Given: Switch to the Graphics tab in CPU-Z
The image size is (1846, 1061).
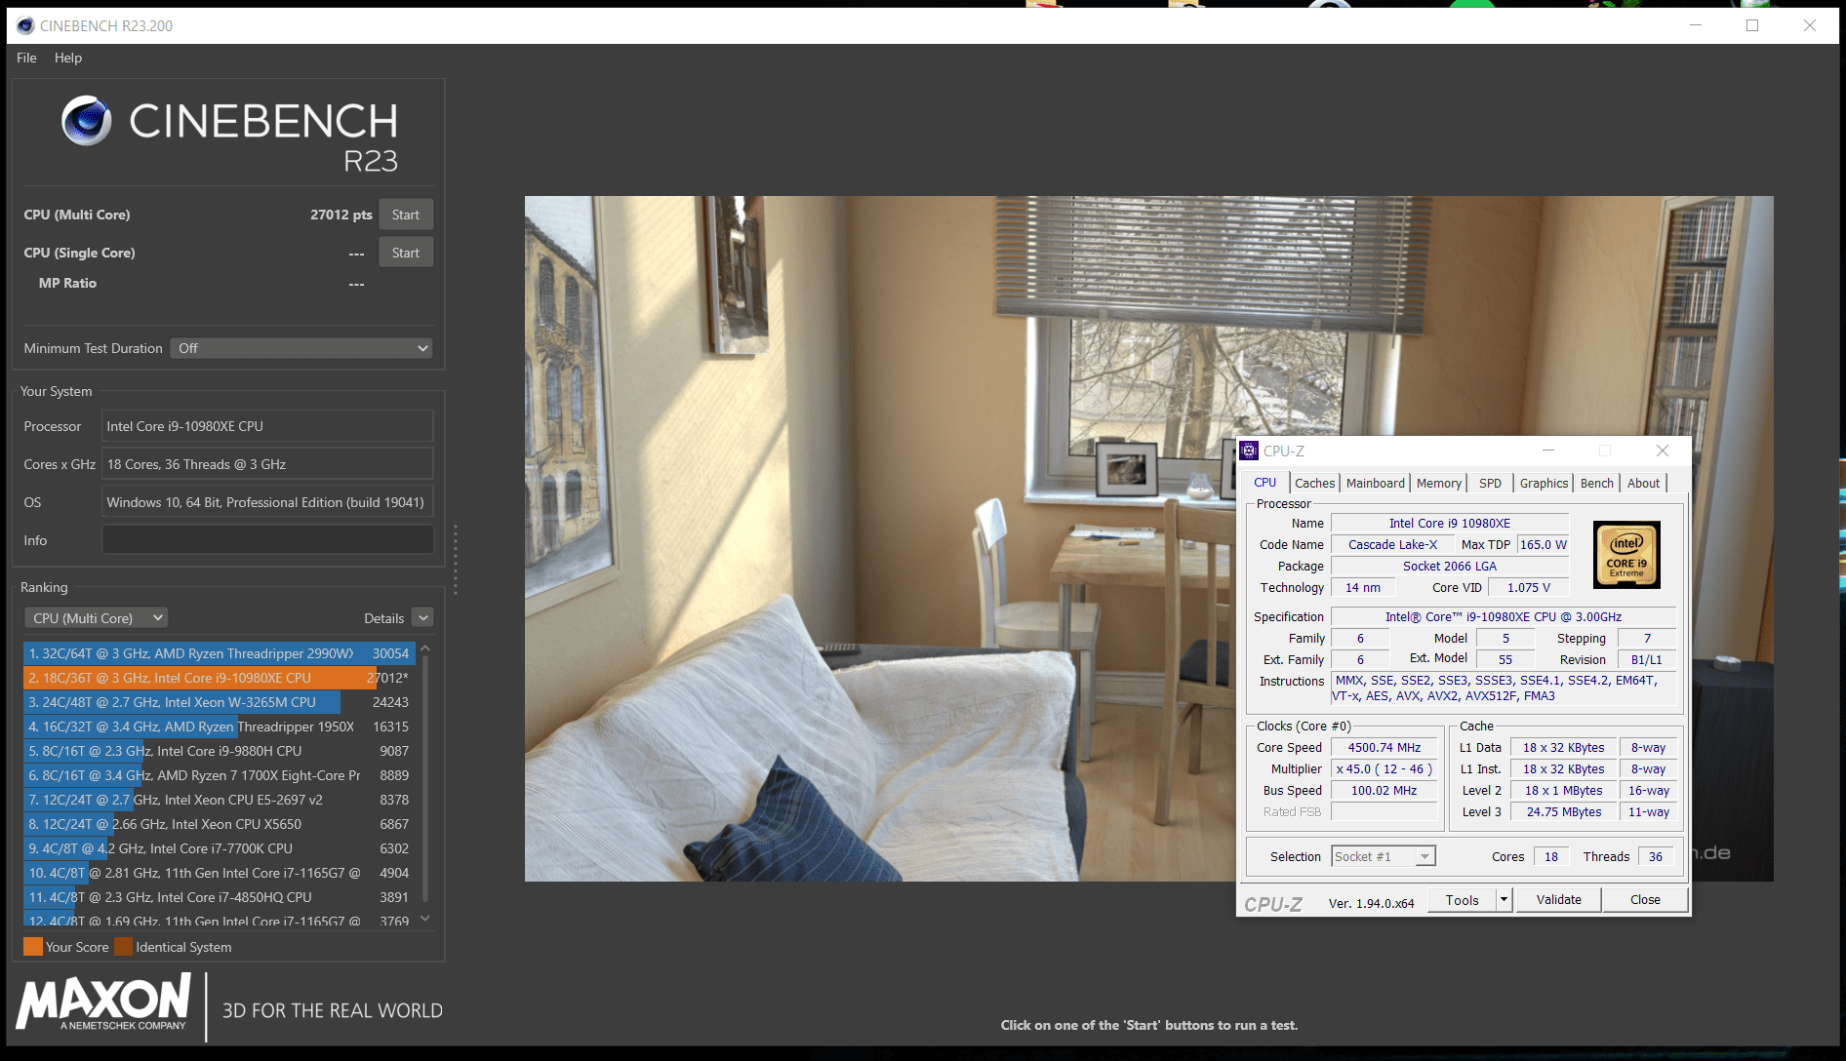Looking at the screenshot, I should point(1544,483).
